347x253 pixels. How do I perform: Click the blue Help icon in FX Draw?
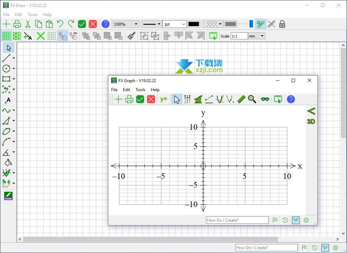click(x=106, y=24)
